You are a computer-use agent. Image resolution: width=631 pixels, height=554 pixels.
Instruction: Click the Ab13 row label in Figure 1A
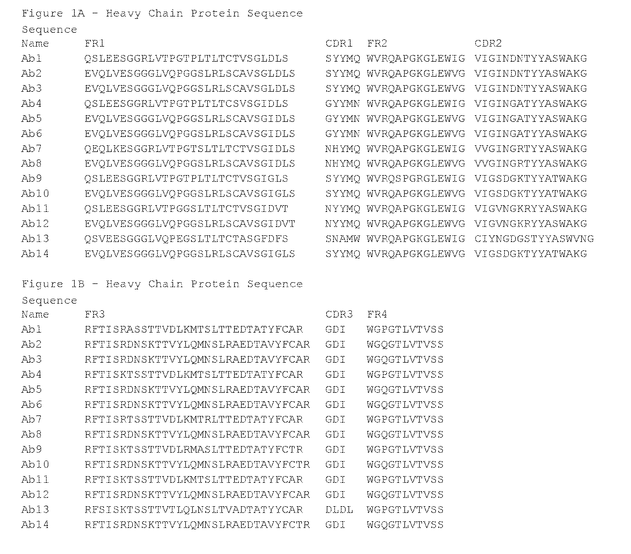(35, 239)
